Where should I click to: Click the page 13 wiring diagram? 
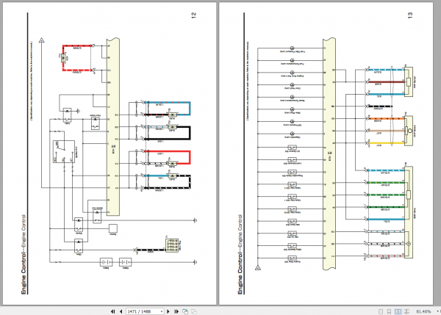[334, 153]
